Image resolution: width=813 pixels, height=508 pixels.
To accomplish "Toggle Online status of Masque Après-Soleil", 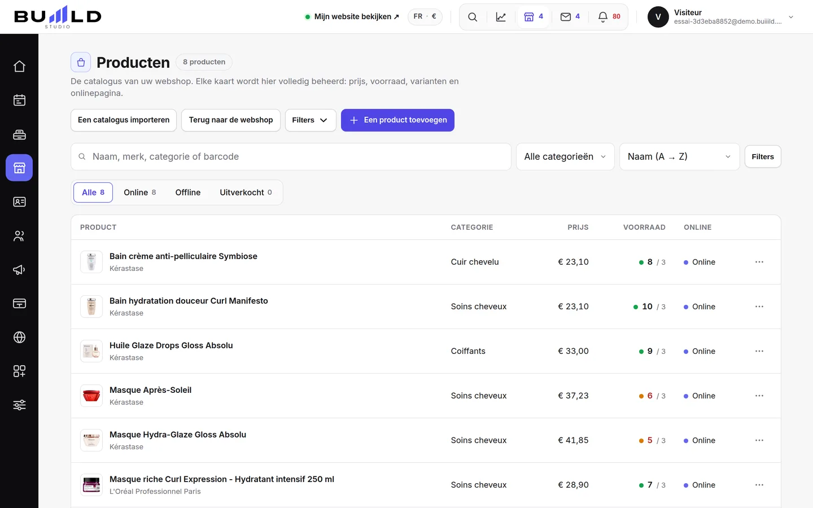I will (x=700, y=396).
